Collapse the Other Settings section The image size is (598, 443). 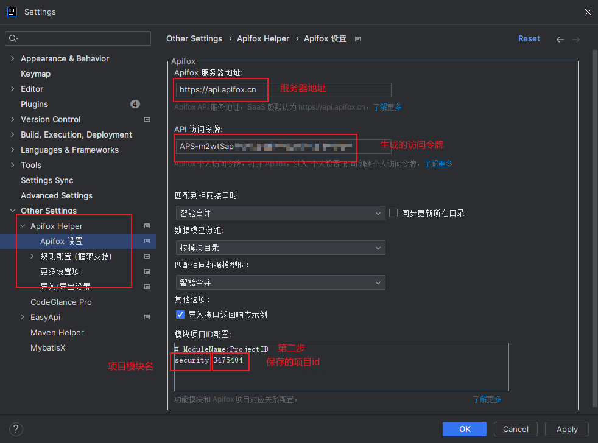pos(13,211)
